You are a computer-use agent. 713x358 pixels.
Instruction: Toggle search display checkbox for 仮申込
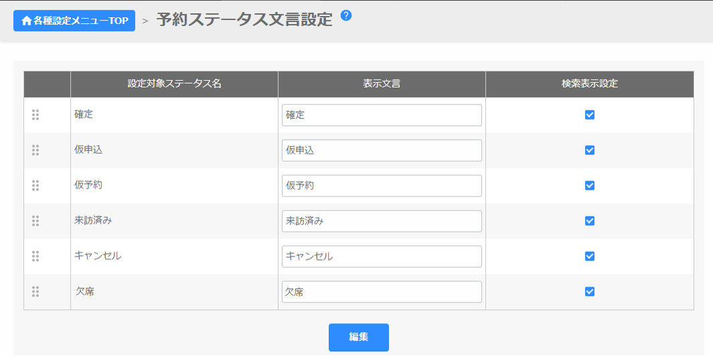tap(590, 150)
